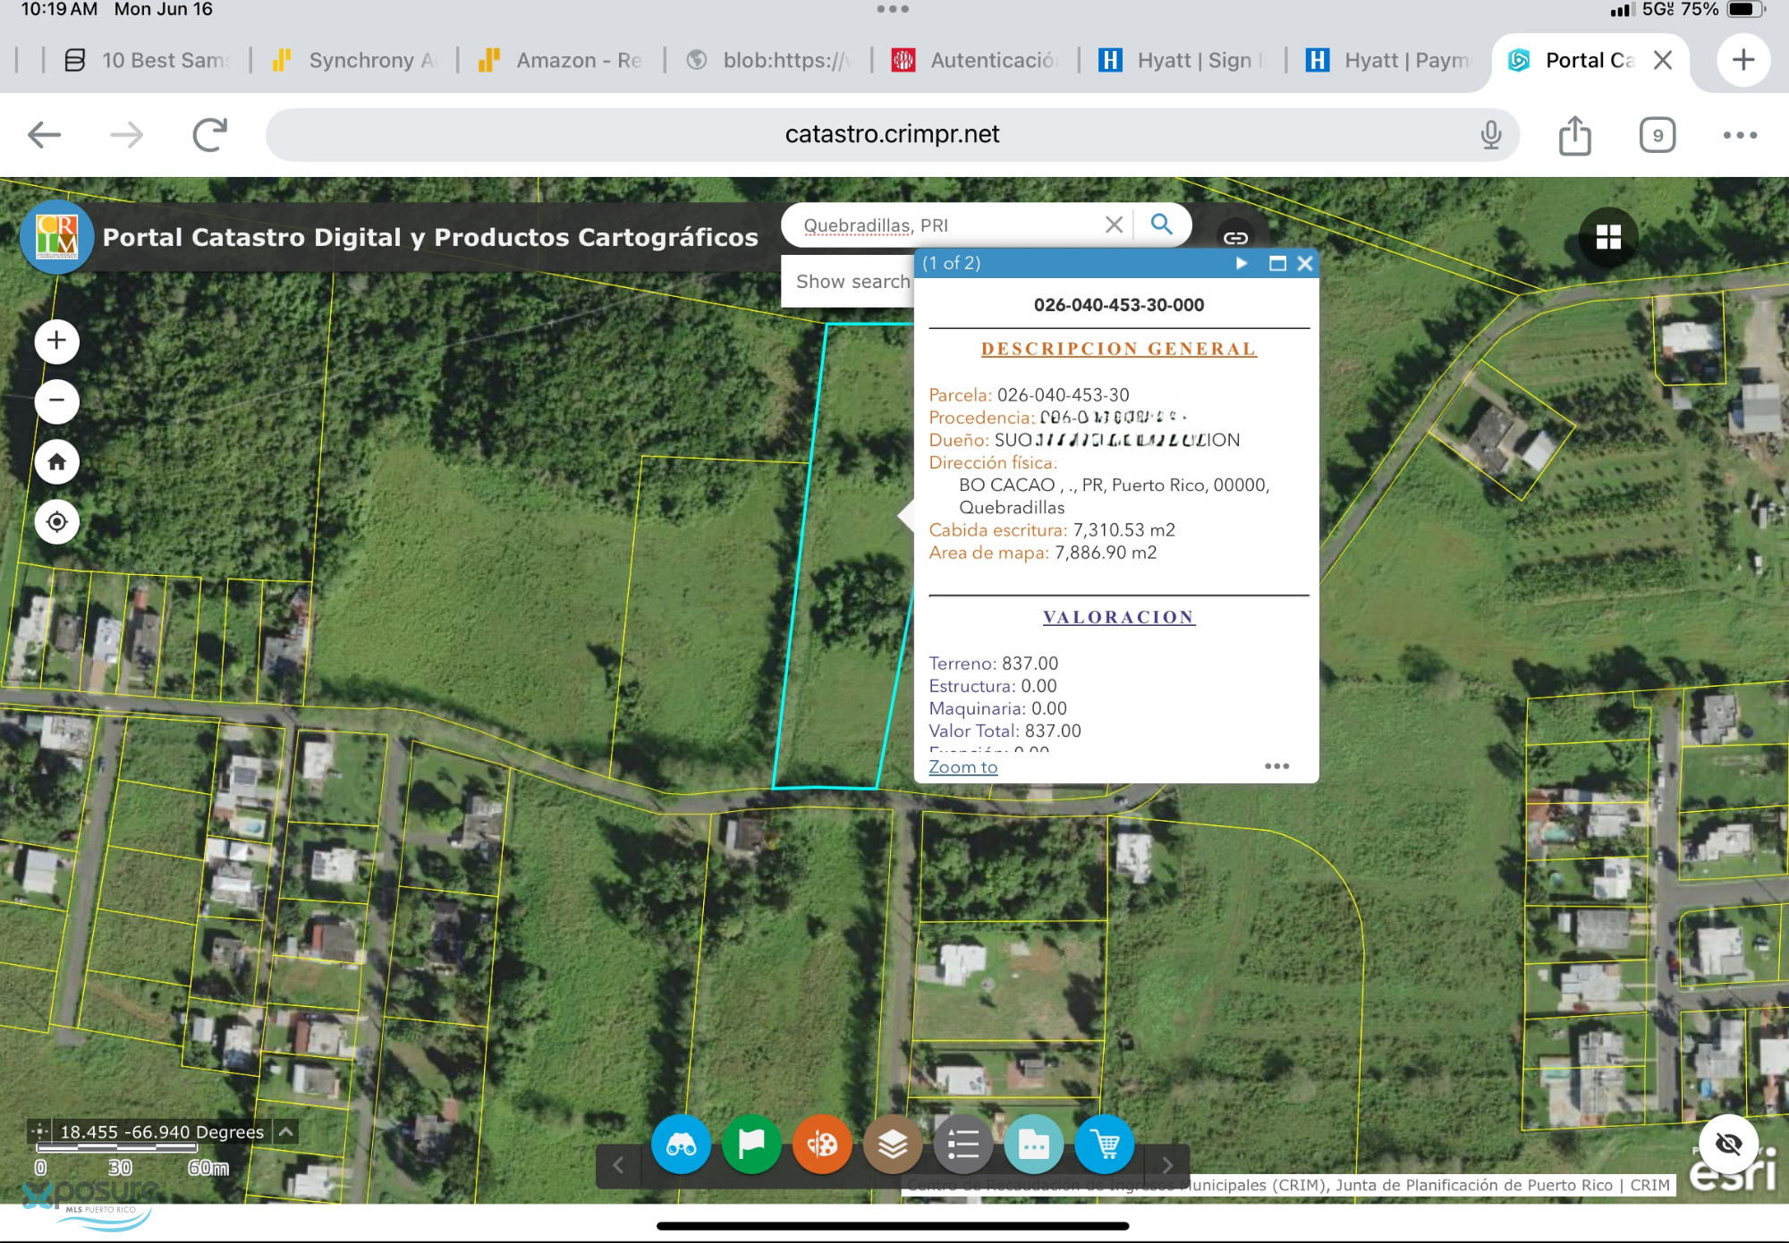Open the shopping cart widget
The height and width of the screenshot is (1243, 1789).
pyautogui.click(x=1105, y=1144)
